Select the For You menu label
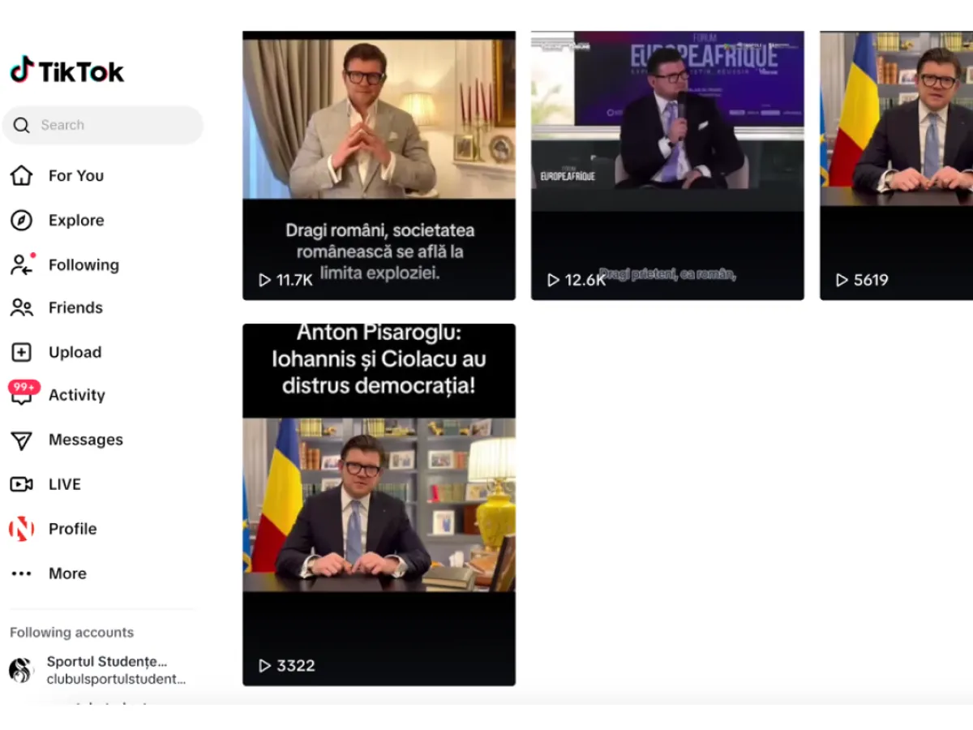This screenshot has height=730, width=973. (76, 175)
